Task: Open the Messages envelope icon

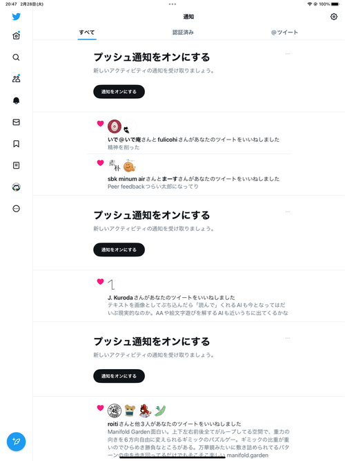Action: click(x=17, y=122)
